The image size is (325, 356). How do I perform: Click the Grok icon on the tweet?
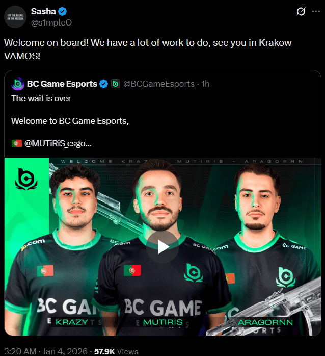coord(301,11)
